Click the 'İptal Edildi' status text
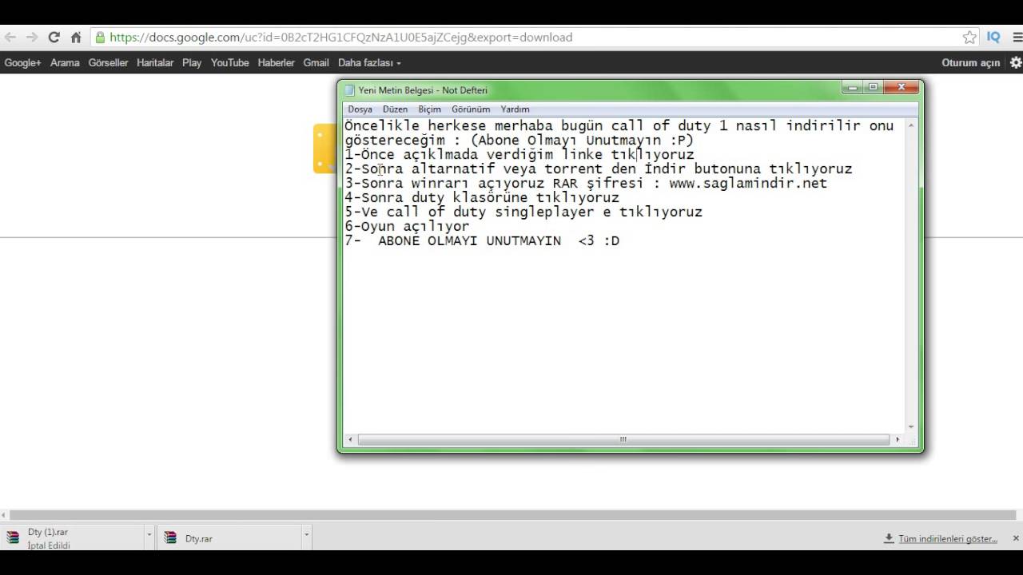Viewport: 1023px width, 575px height. click(x=49, y=545)
